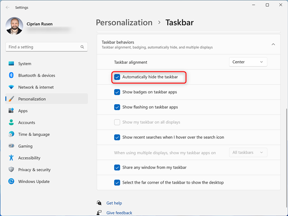
Task: Open Time & language category
Action: (47, 134)
